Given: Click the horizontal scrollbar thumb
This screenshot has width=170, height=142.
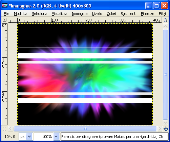Looking at the screenshot, I should [x=85, y=129].
